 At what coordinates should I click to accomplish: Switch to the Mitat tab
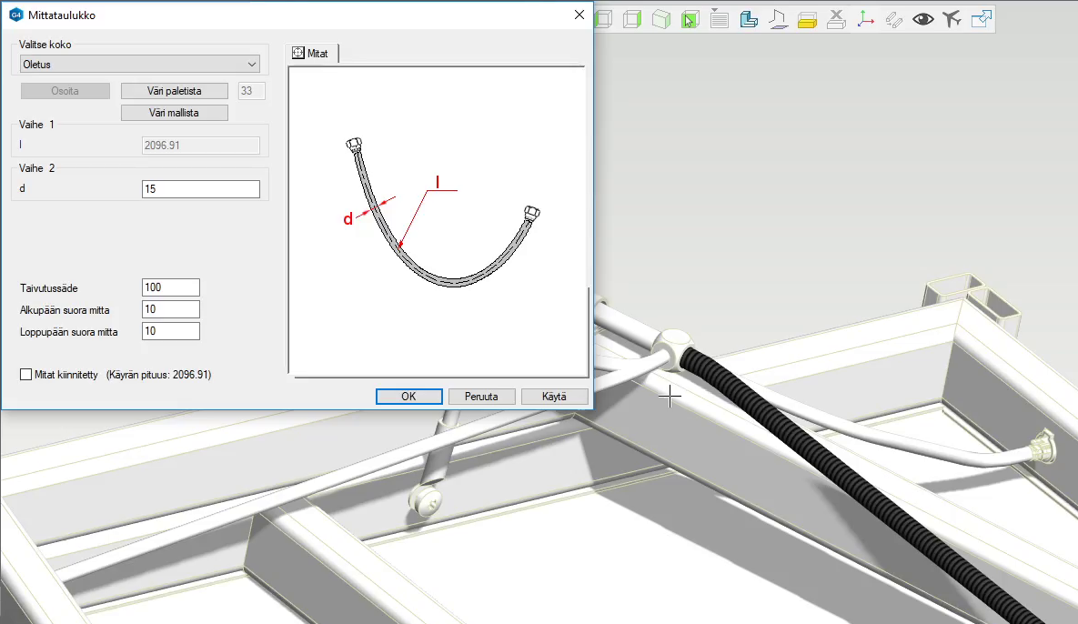[x=311, y=54]
